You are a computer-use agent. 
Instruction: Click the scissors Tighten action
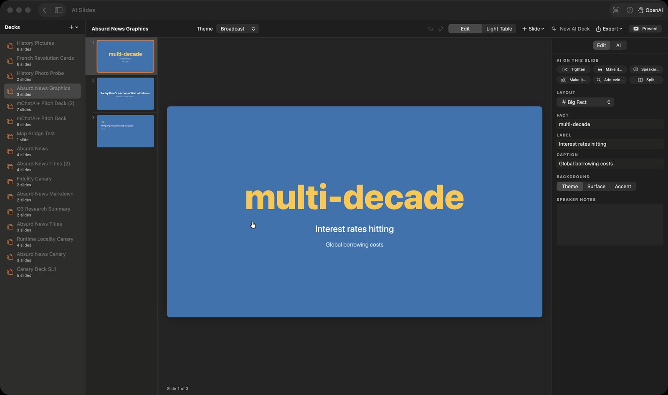[574, 69]
